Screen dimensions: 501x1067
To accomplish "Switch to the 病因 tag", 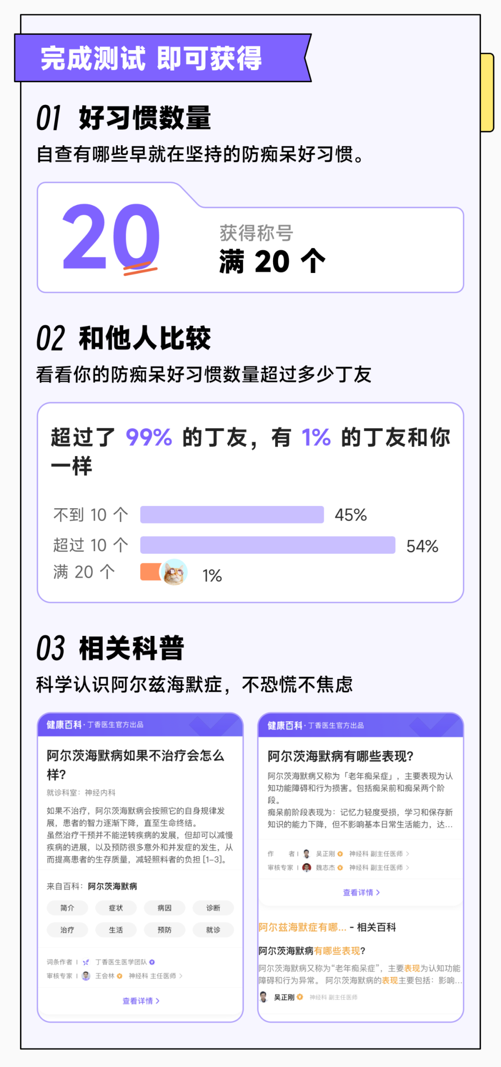I will point(165,908).
